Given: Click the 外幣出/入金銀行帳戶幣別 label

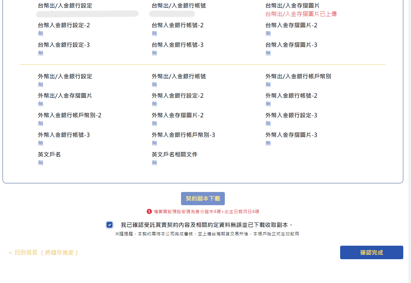Looking at the screenshot, I should 298,77.
